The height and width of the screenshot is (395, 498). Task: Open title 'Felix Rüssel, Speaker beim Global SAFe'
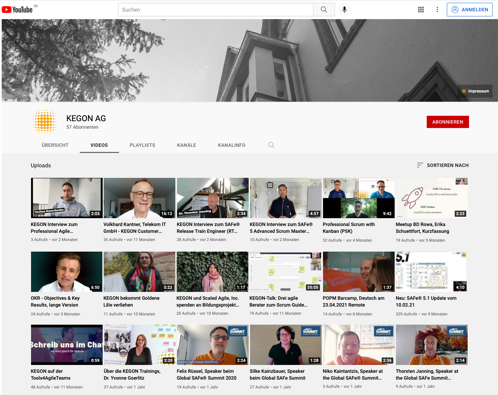coord(206,375)
